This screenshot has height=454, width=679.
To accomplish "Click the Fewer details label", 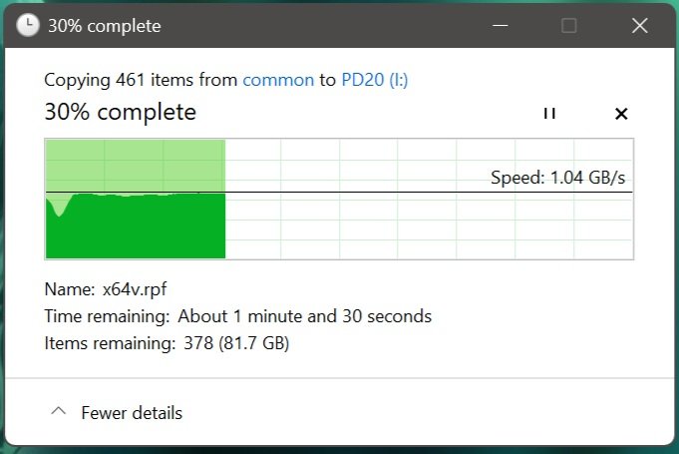I will (132, 413).
